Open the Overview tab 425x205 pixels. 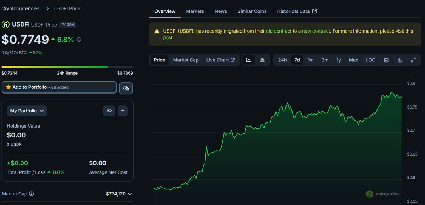tap(165, 11)
